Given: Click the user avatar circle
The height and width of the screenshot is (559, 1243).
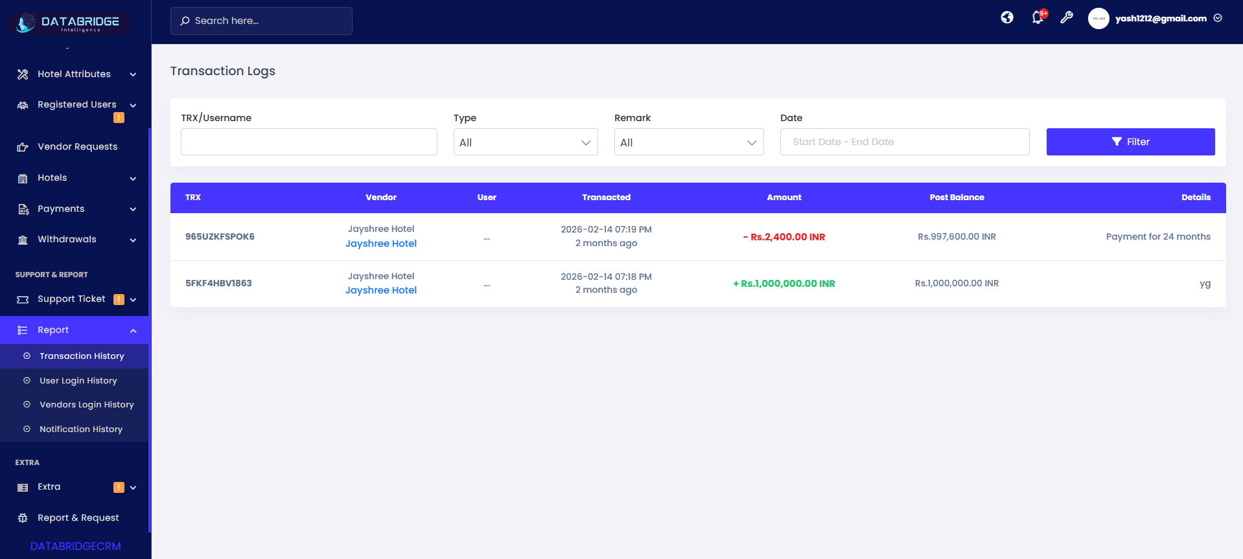Looking at the screenshot, I should coord(1098,18).
